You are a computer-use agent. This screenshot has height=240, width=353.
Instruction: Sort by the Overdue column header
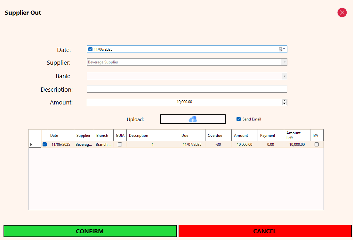218,136
